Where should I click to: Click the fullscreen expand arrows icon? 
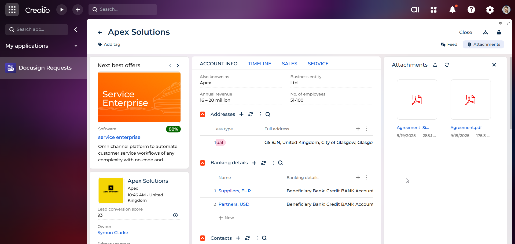click(x=508, y=23)
